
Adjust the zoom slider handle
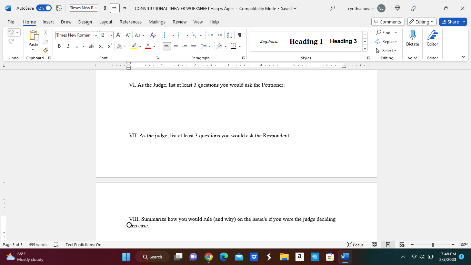coord(433,245)
